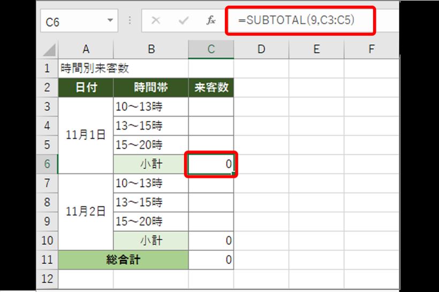The width and height of the screenshot is (439, 292).
Task: Click empty 来客数 cell C4
Action: coord(211,126)
